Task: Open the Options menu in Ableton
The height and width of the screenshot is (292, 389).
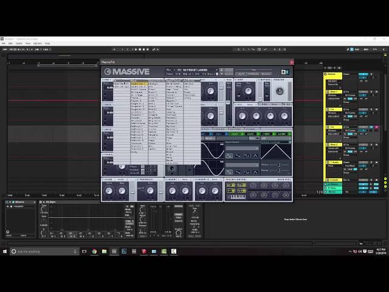Action: pos(38,43)
